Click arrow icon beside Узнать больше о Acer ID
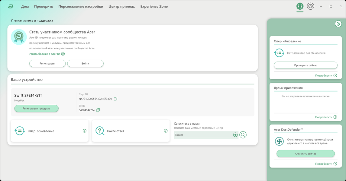The height and width of the screenshot is (181, 346). (63, 54)
